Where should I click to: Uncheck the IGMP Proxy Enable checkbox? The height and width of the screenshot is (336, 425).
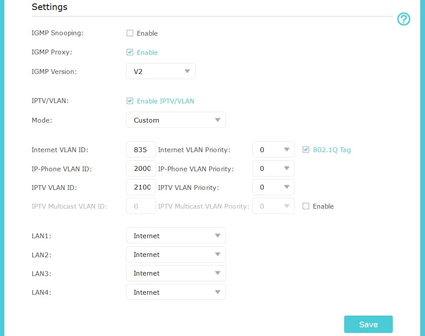130,52
